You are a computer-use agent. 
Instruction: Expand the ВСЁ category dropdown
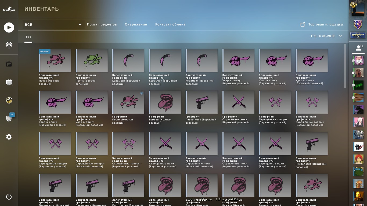(x=53, y=24)
